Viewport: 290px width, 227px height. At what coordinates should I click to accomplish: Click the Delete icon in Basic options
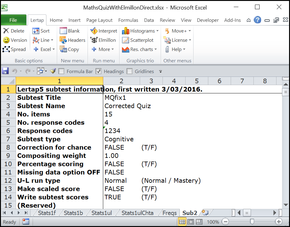pos(6,31)
